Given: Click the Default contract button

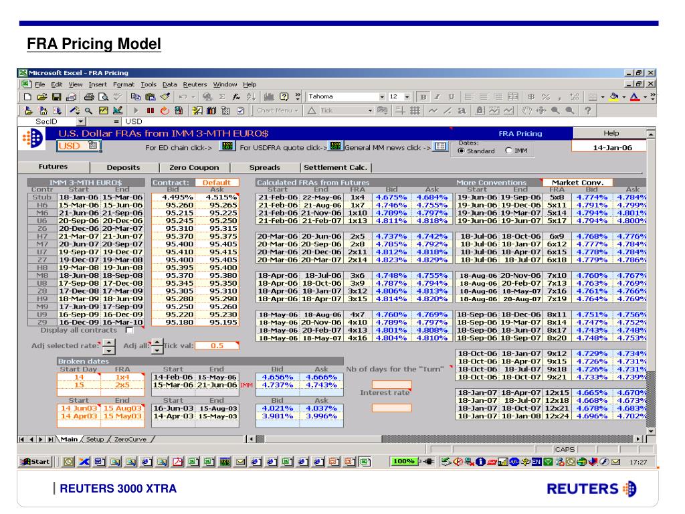Looking at the screenshot, I should (217, 182).
